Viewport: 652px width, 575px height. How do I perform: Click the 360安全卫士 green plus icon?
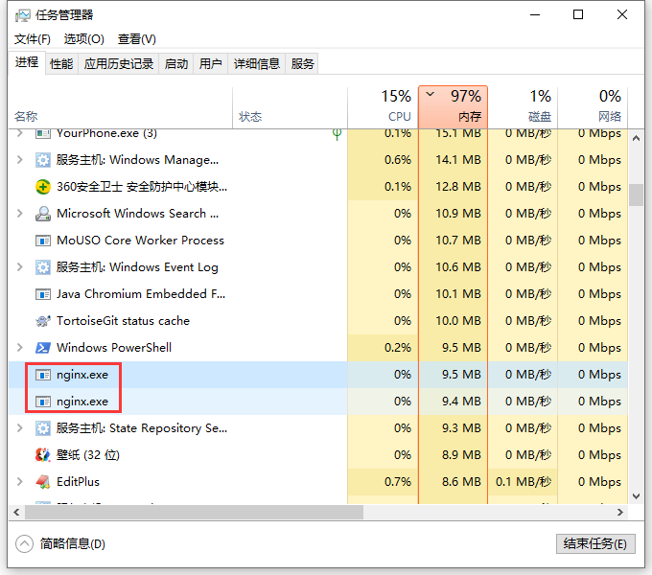click(x=43, y=187)
